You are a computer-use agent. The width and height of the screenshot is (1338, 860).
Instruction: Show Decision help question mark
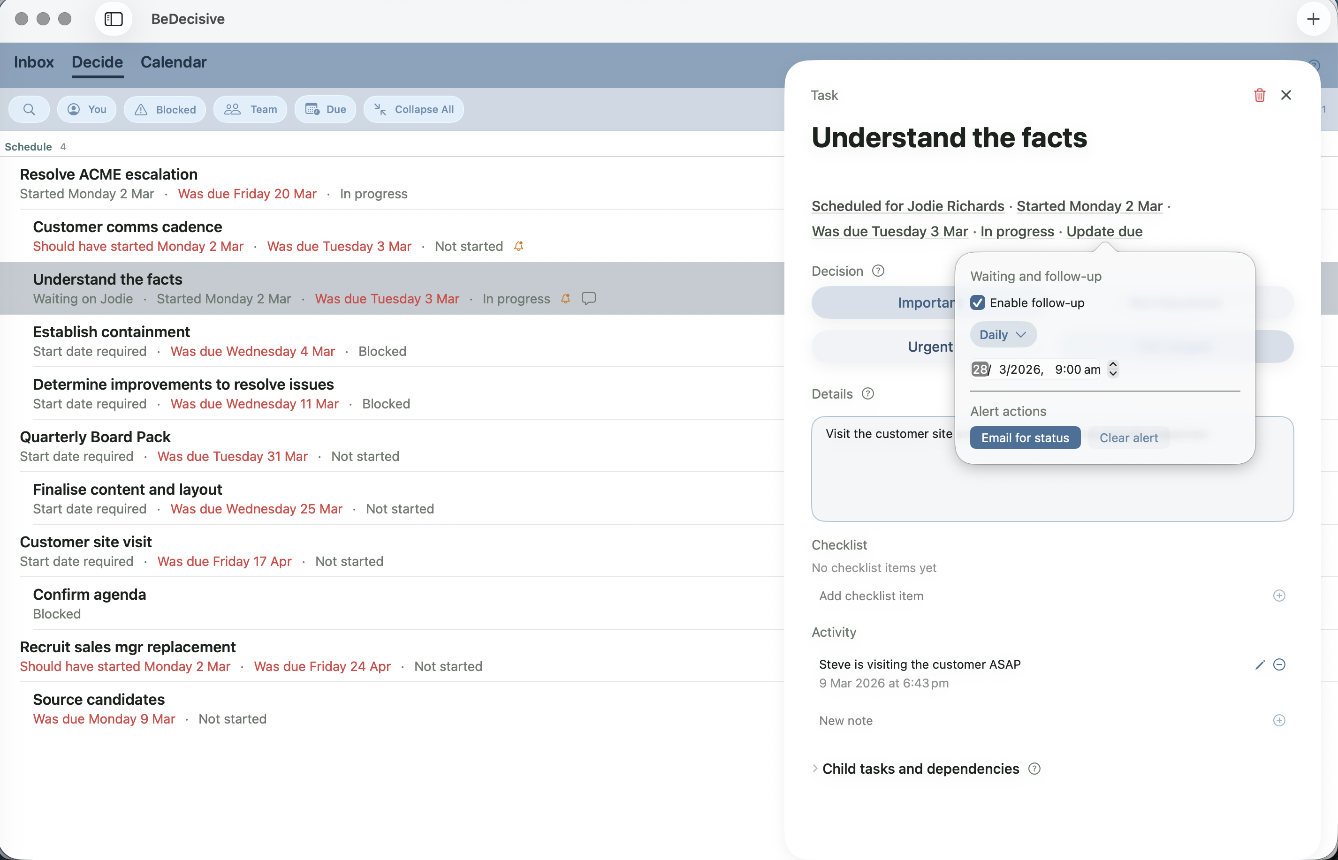878,271
